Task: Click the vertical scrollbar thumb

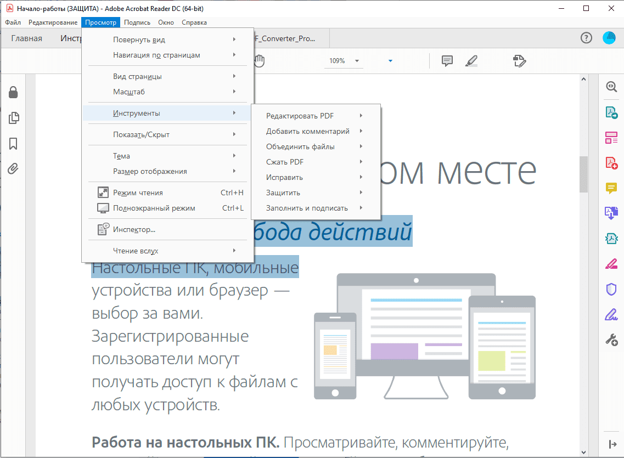Action: pos(583,174)
